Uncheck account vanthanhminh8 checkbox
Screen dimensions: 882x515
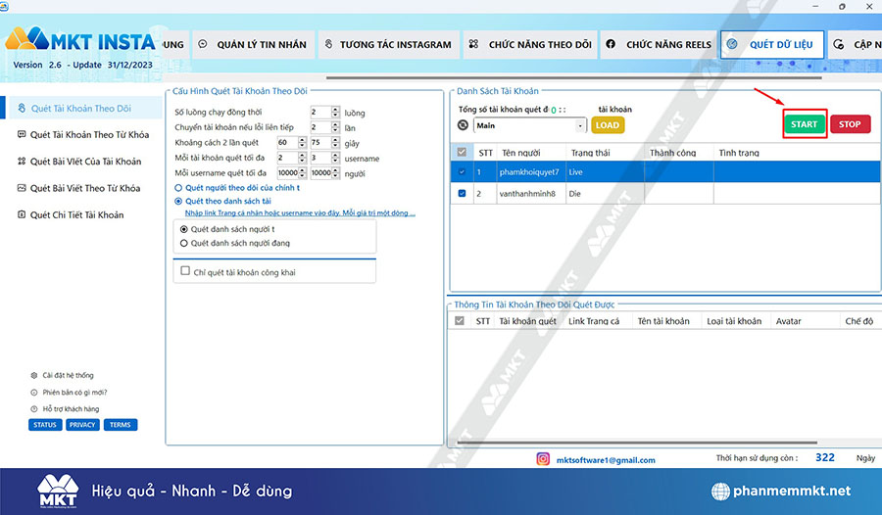click(x=462, y=194)
